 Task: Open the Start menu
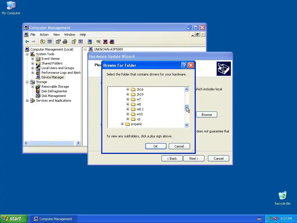[x=14, y=219]
